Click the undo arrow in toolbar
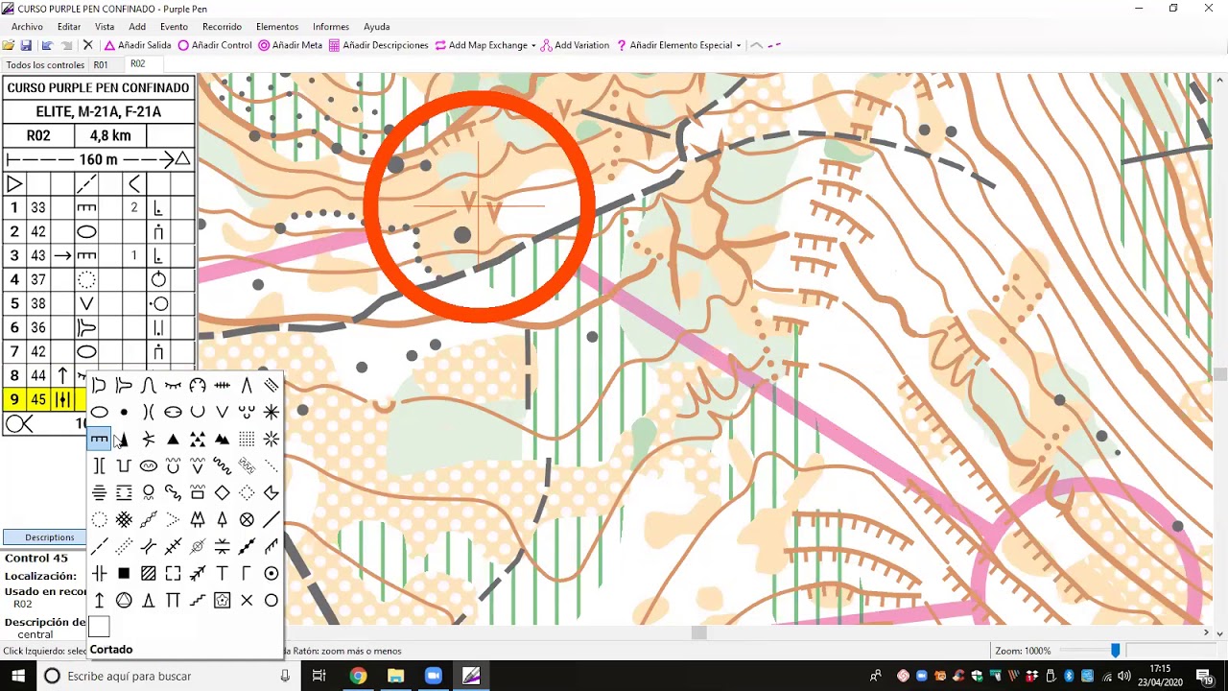 click(47, 45)
